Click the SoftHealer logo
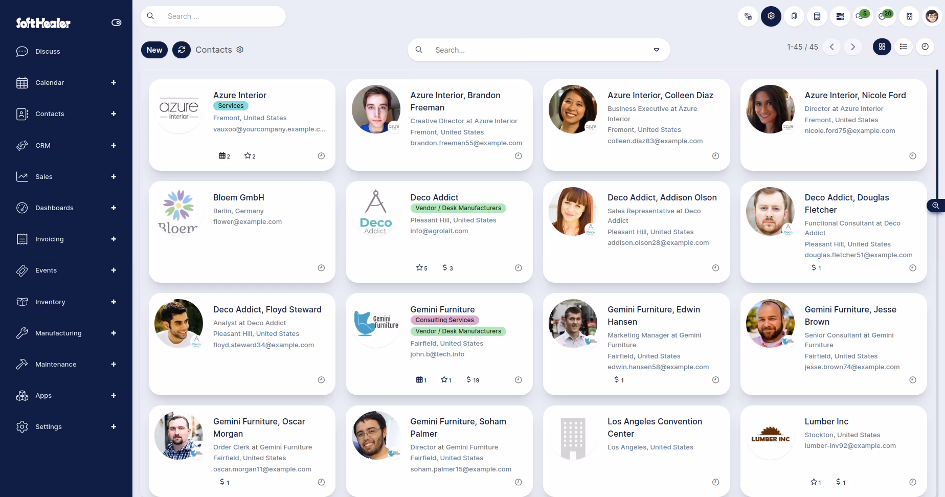945x497 pixels. [x=43, y=23]
